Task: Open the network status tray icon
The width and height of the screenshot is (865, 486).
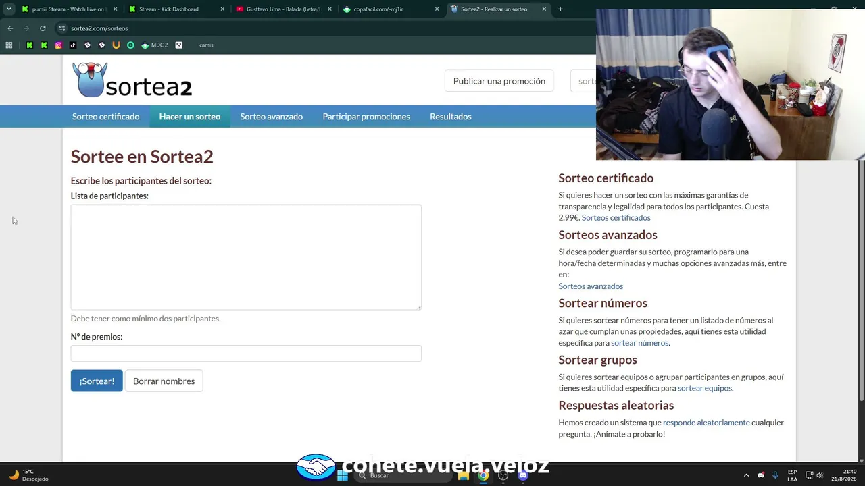Action: point(810,475)
